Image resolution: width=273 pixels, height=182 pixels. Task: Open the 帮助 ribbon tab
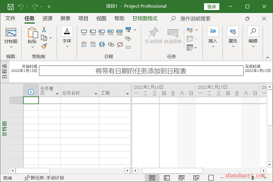click(119, 18)
